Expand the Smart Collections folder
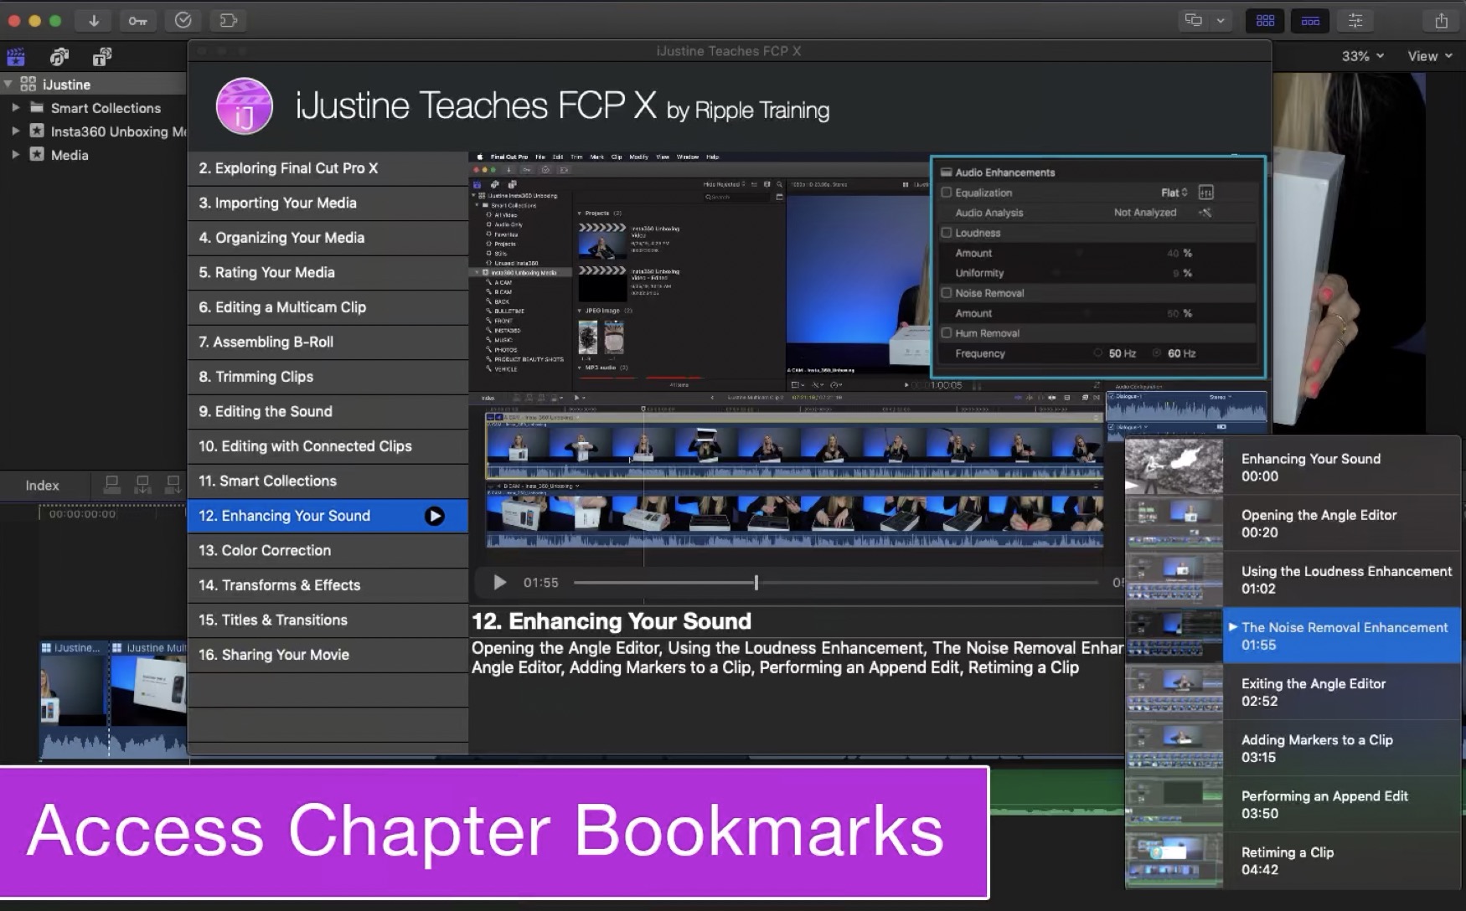1466x911 pixels. tap(15, 108)
